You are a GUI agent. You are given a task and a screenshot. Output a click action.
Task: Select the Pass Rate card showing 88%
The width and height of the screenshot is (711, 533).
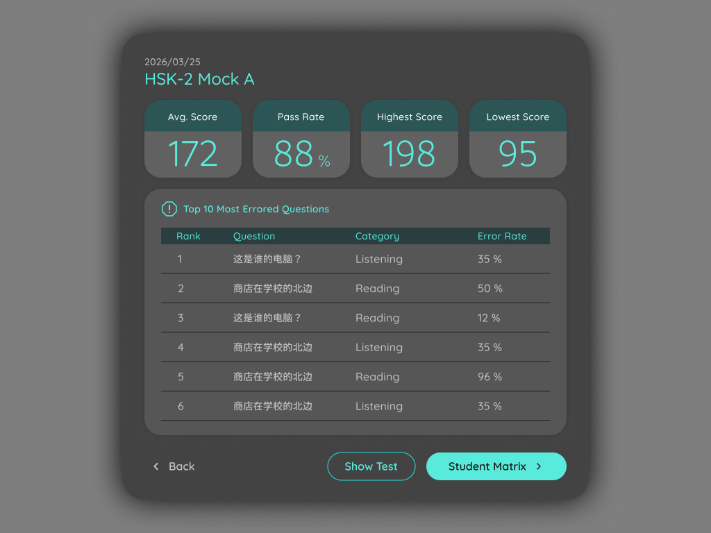coord(301,139)
